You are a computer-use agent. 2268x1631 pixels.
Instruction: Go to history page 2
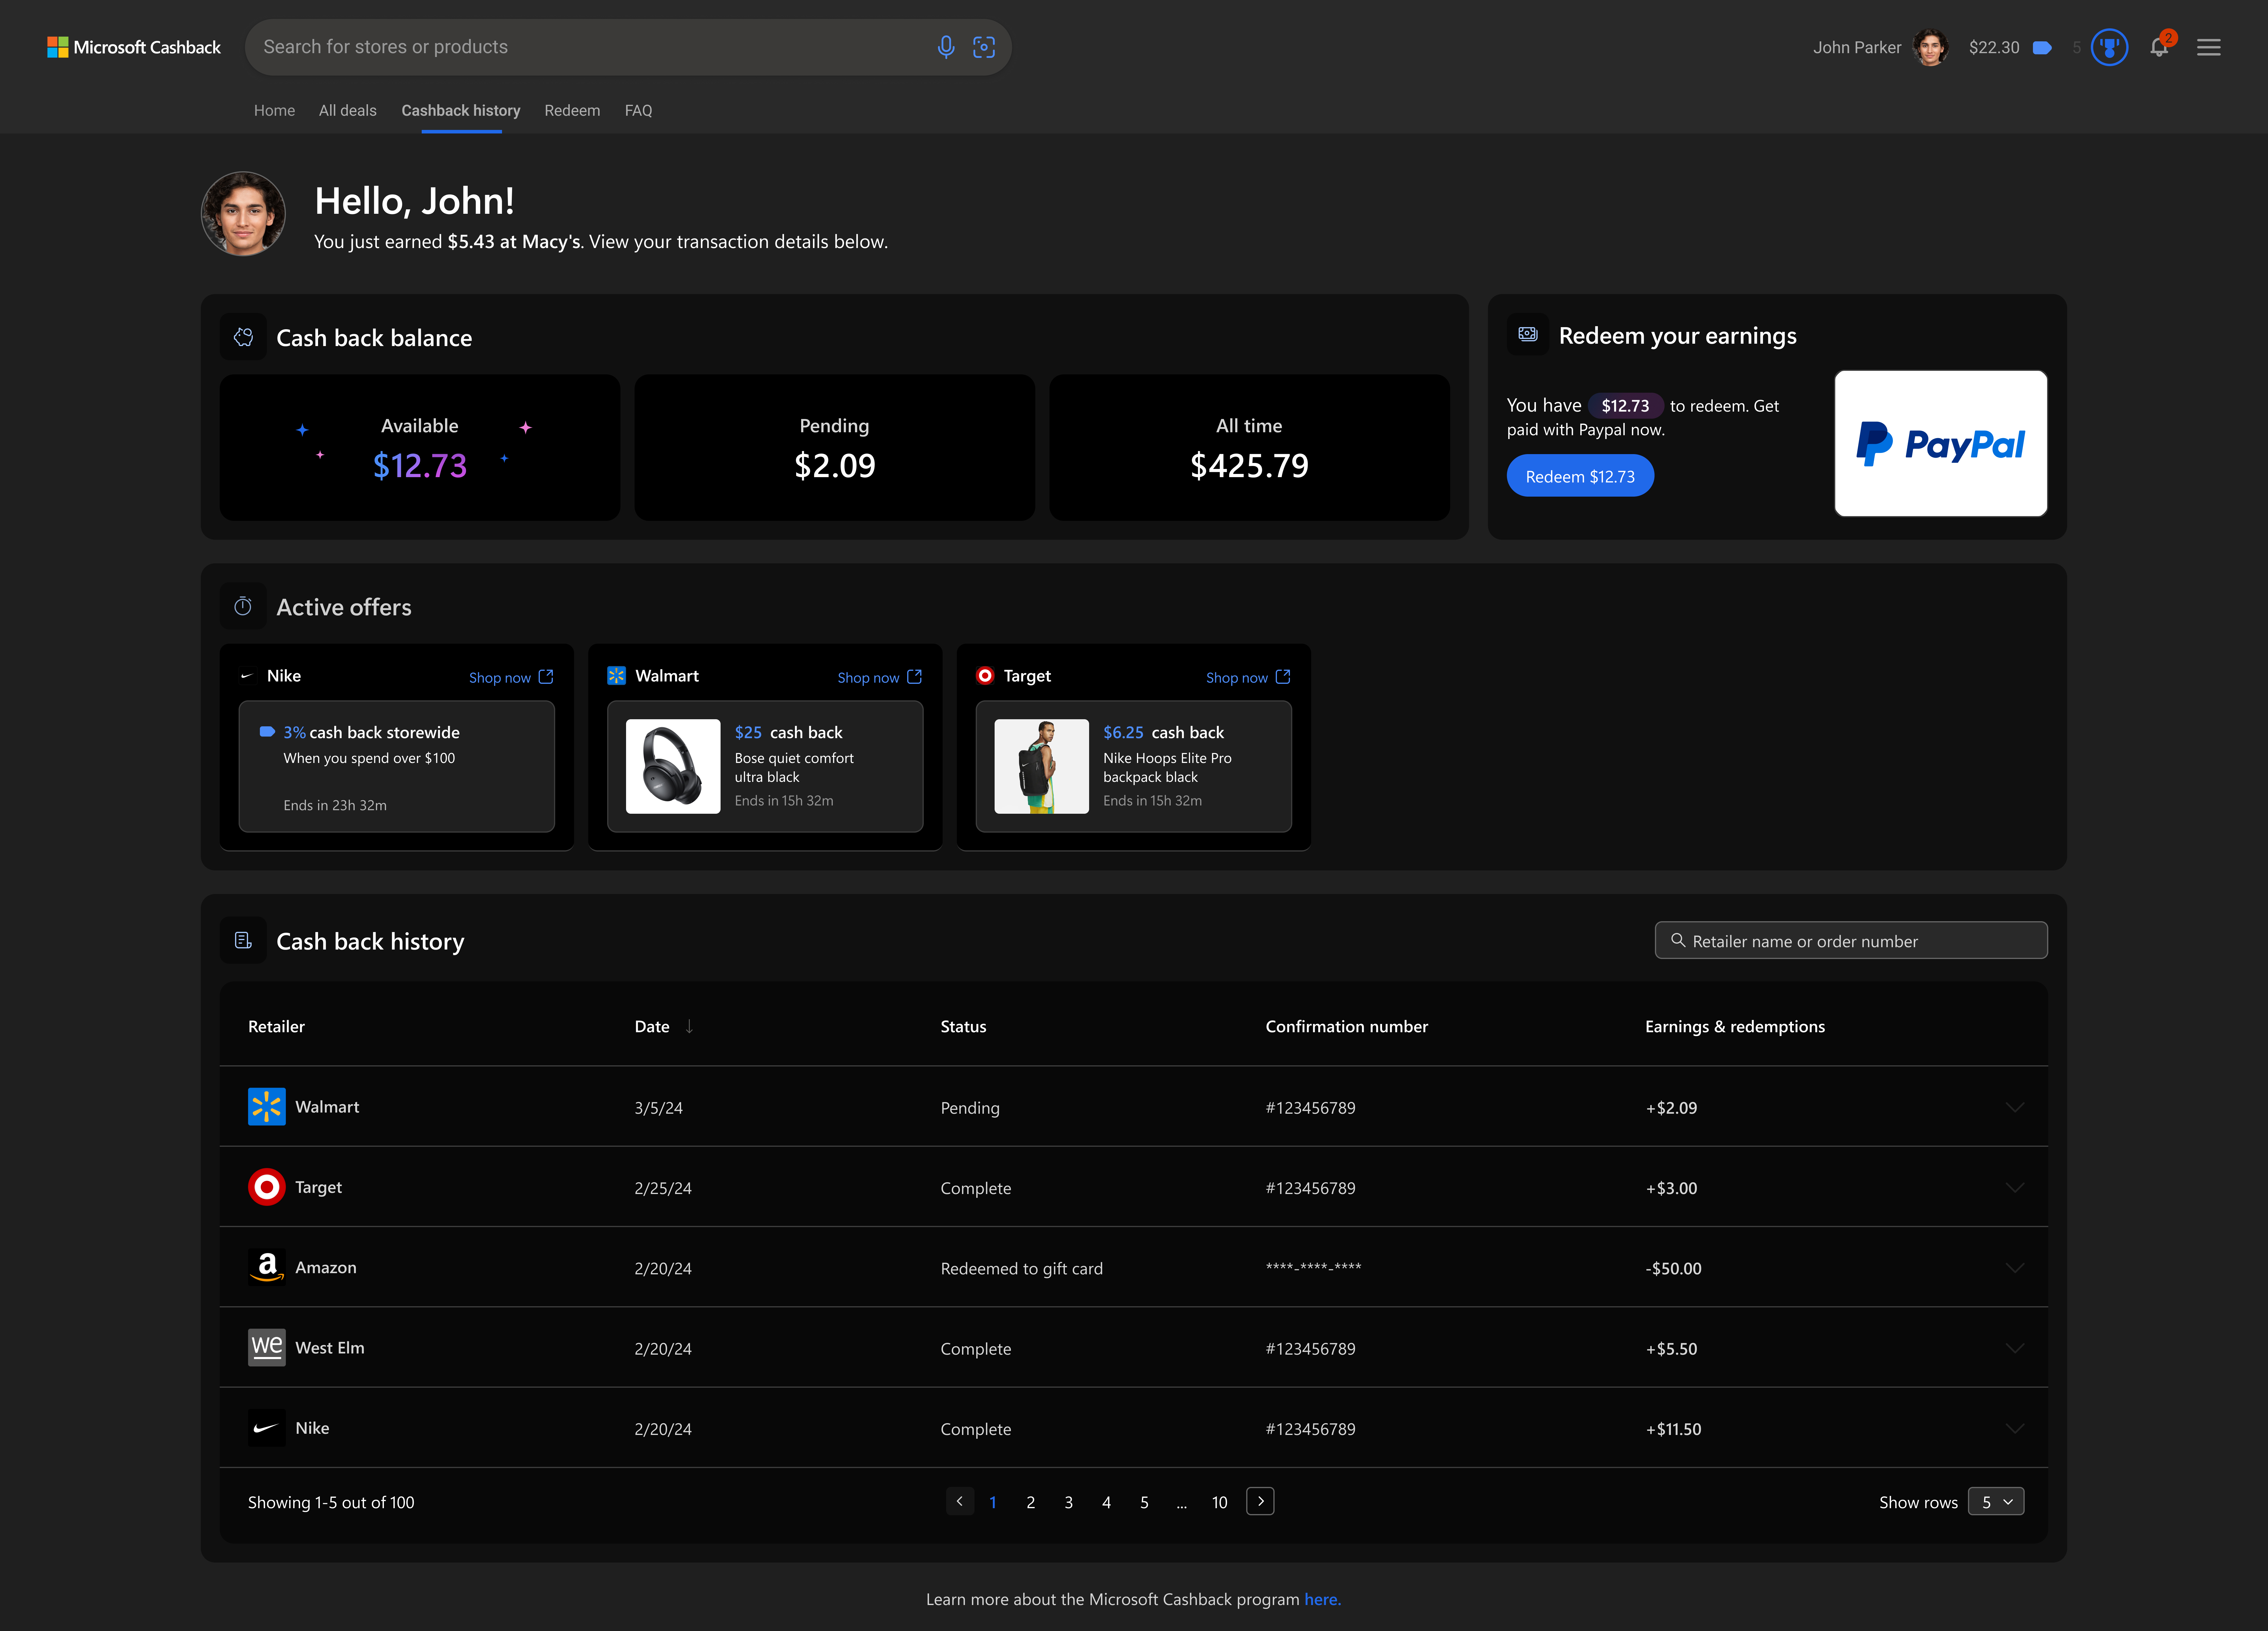point(1031,1502)
